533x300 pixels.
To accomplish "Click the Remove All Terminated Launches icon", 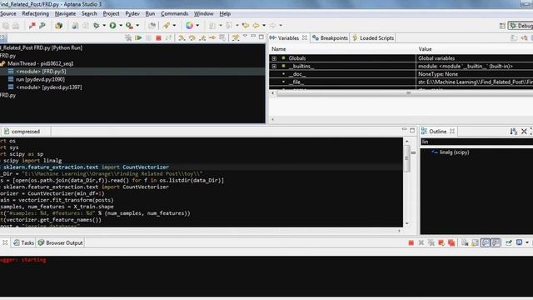I will tap(128, 37).
